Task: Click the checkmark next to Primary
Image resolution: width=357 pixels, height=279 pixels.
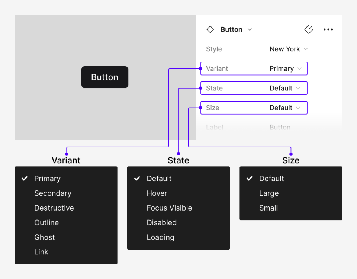Action: click(25, 179)
